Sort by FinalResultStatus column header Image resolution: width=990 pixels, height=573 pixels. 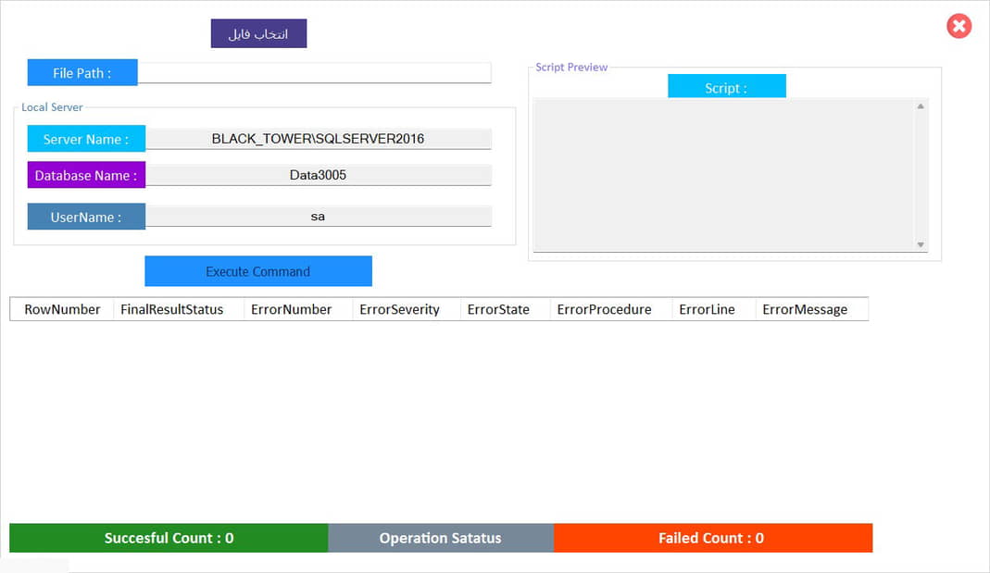(x=172, y=309)
